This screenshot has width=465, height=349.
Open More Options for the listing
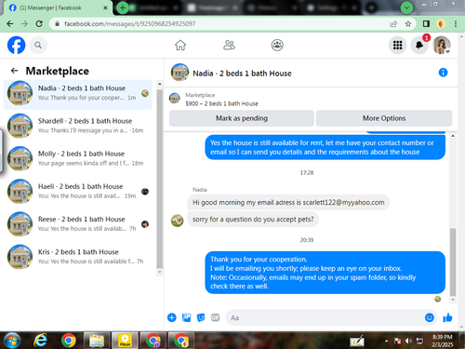(x=384, y=118)
